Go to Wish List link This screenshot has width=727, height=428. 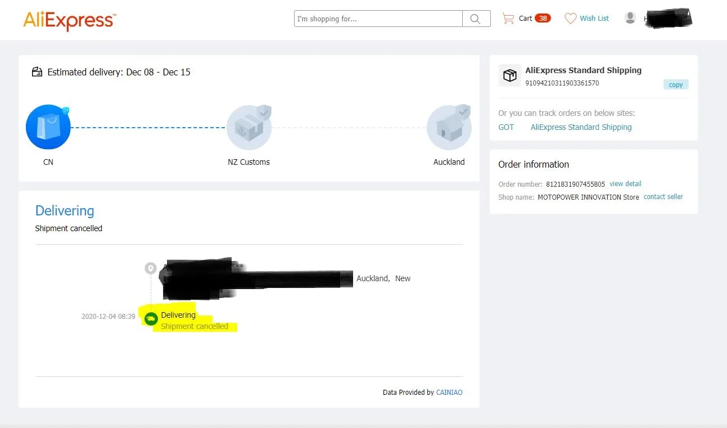594,19
